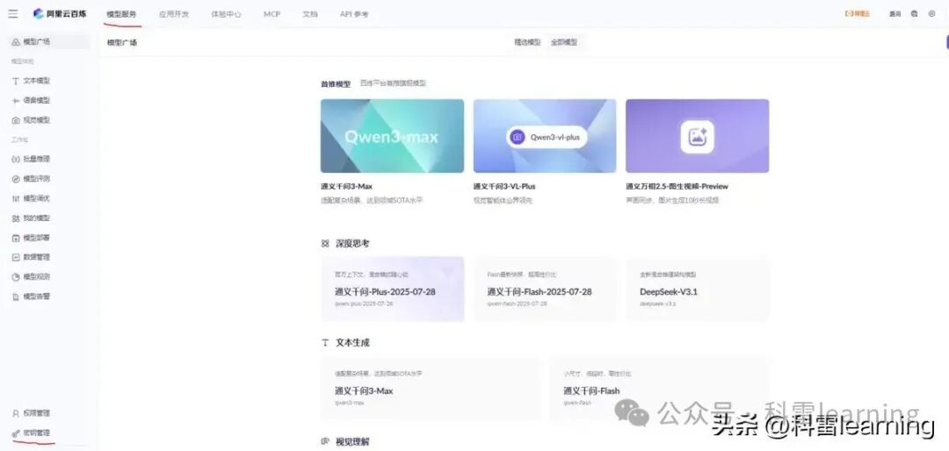Switch to the 体验中心 top tab
The width and height of the screenshot is (949, 451).
(x=226, y=14)
